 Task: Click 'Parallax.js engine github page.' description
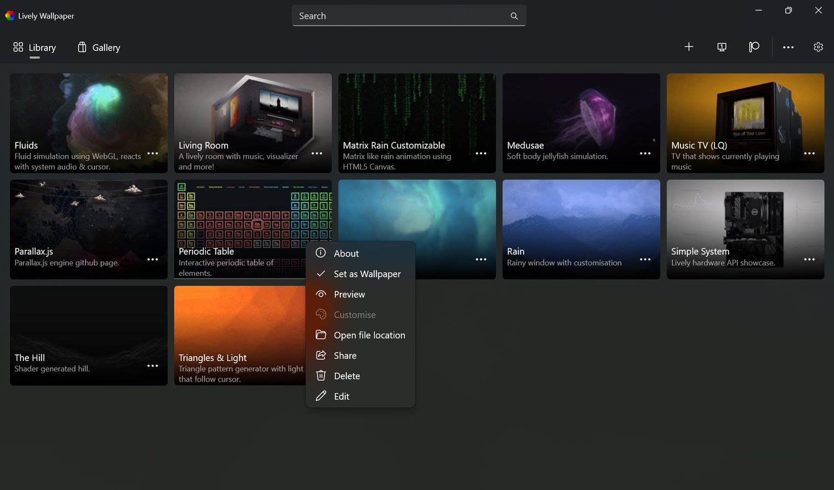point(67,263)
